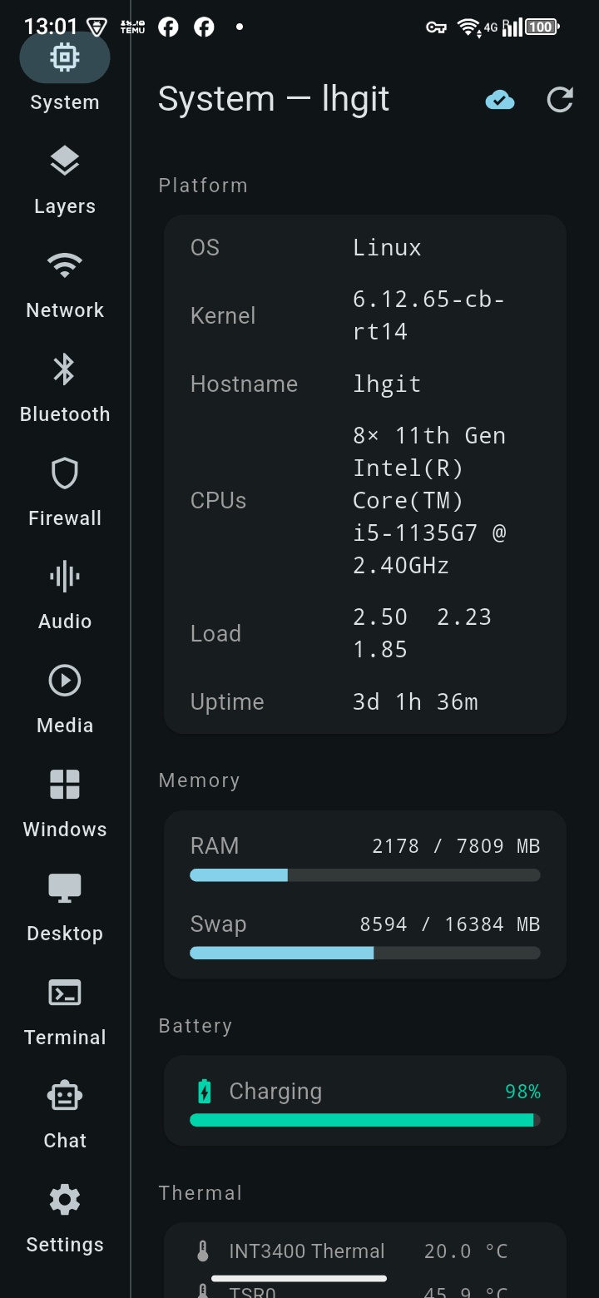Image resolution: width=599 pixels, height=1298 pixels.
Task: Tap the Swap usage progress bar
Action: (x=365, y=954)
